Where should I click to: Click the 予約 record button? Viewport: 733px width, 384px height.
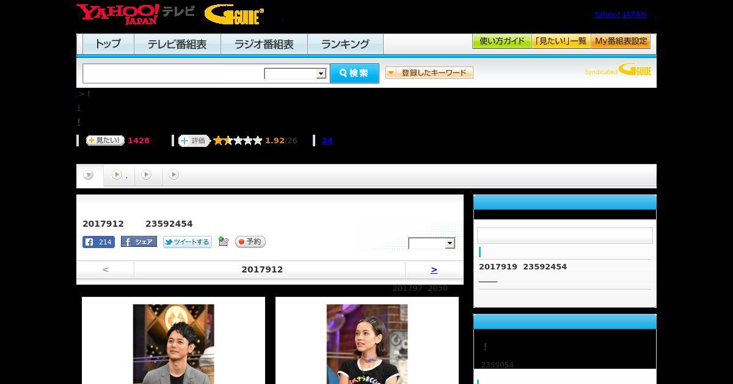250,242
